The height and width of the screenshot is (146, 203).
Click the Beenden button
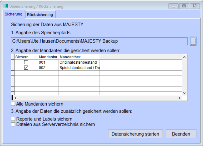click(181, 134)
